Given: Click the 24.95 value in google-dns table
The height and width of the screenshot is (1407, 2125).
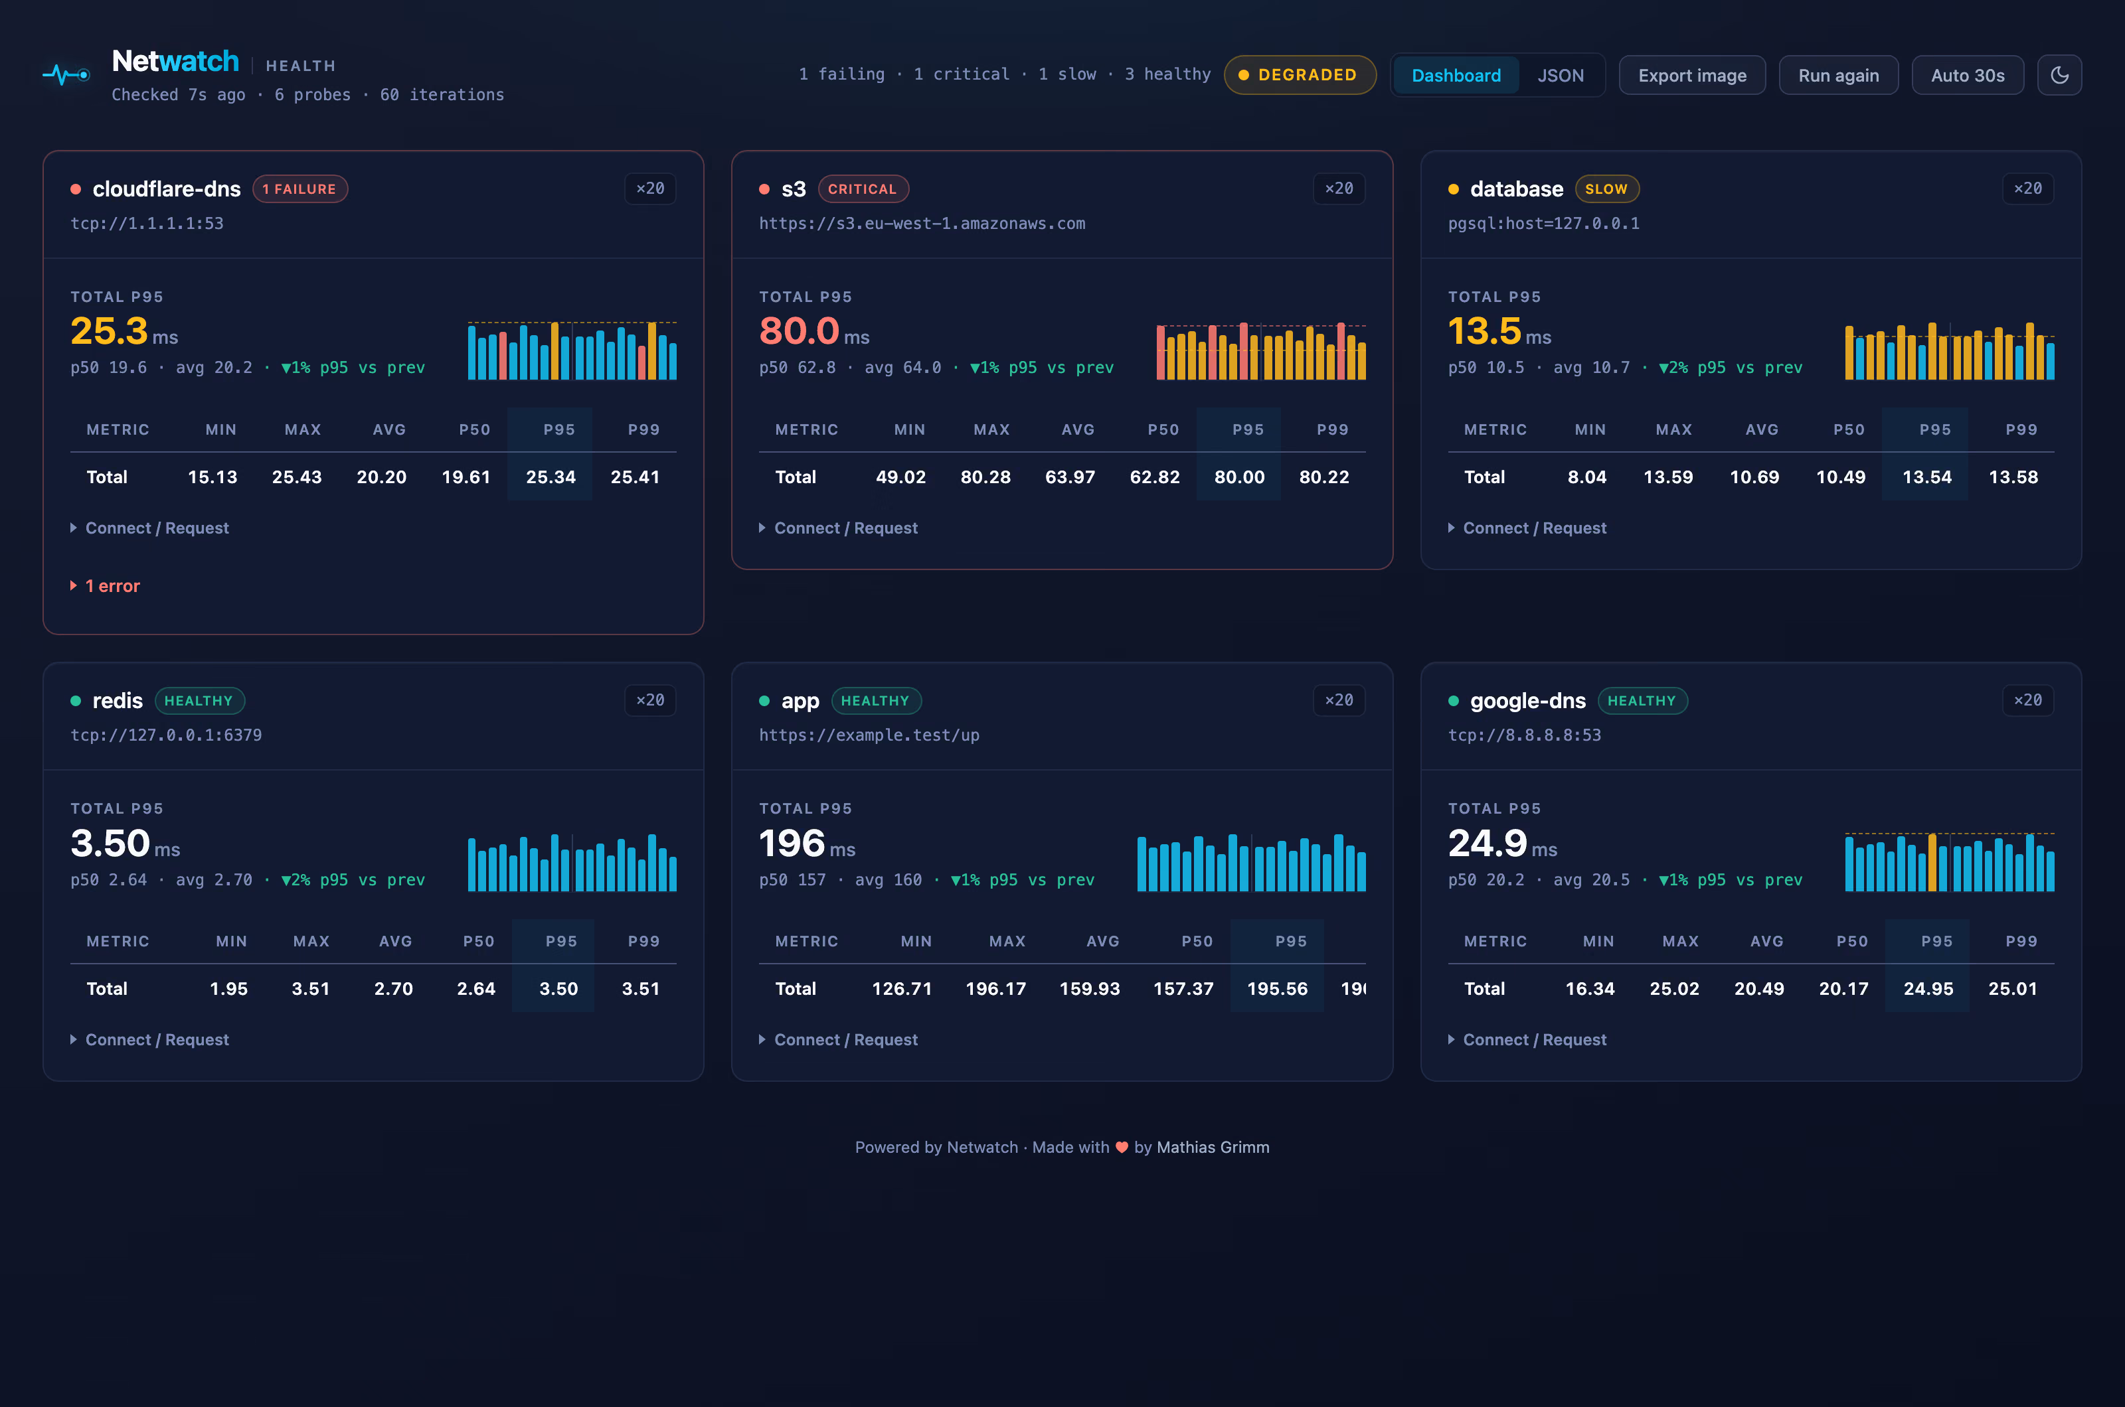Looking at the screenshot, I should click(x=1928, y=989).
